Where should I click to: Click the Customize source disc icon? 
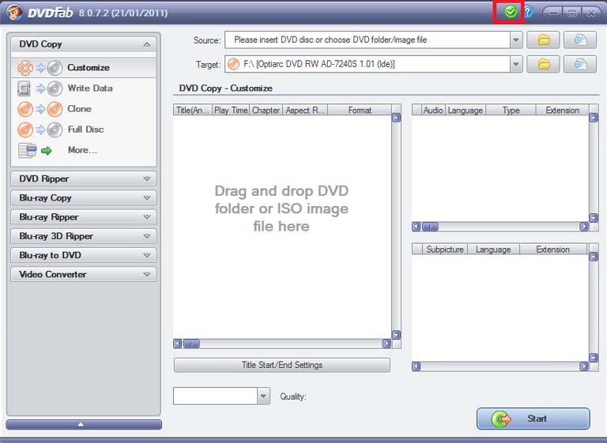(25, 68)
